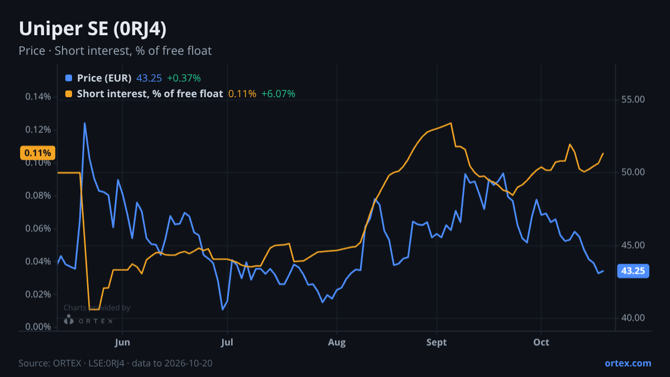The image size is (670, 377).
Task: Click the +6.07% short interest change
Action: (278, 94)
